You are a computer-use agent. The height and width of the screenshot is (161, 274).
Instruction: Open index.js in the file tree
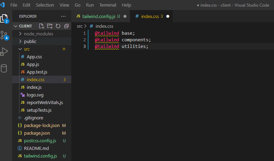(42, 87)
